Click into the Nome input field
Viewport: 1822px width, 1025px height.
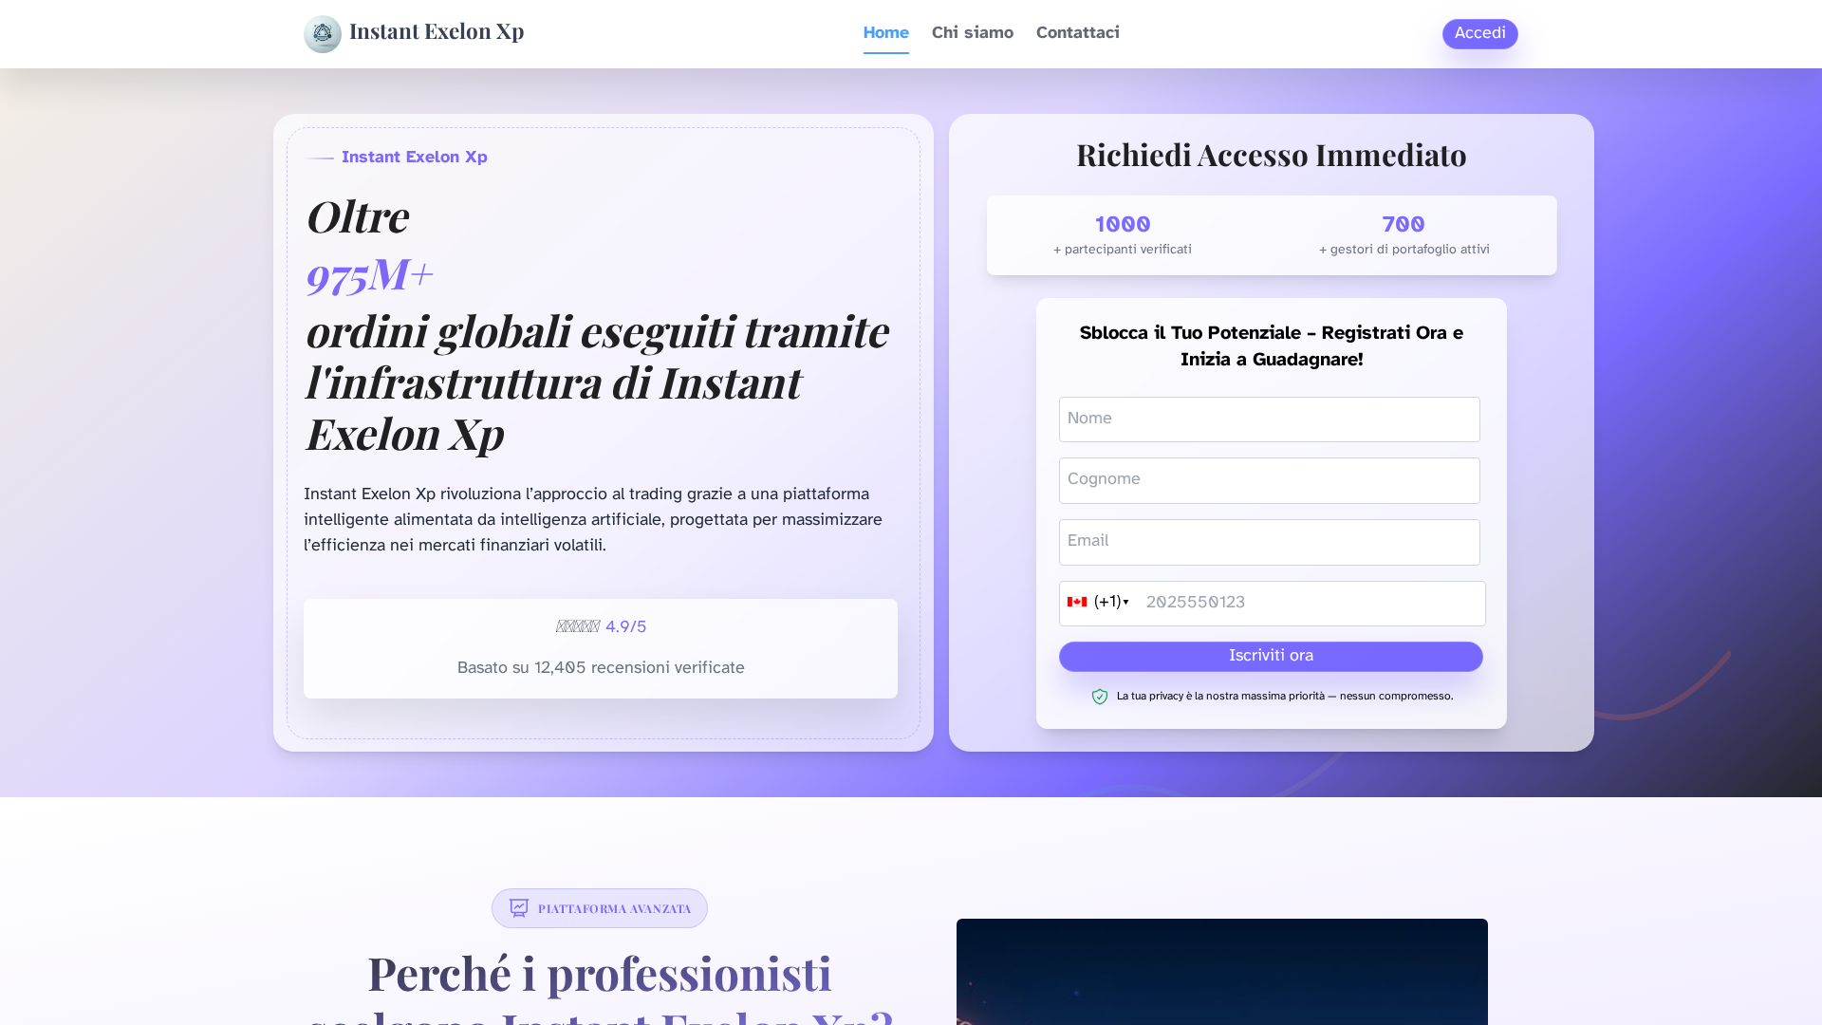pos(1269,419)
